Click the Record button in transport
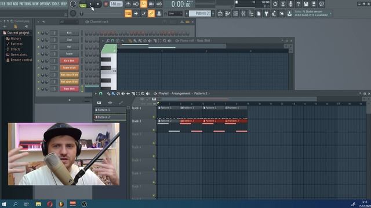 [x=106, y=4]
